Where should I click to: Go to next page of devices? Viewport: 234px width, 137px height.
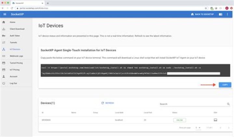coord(228,128)
